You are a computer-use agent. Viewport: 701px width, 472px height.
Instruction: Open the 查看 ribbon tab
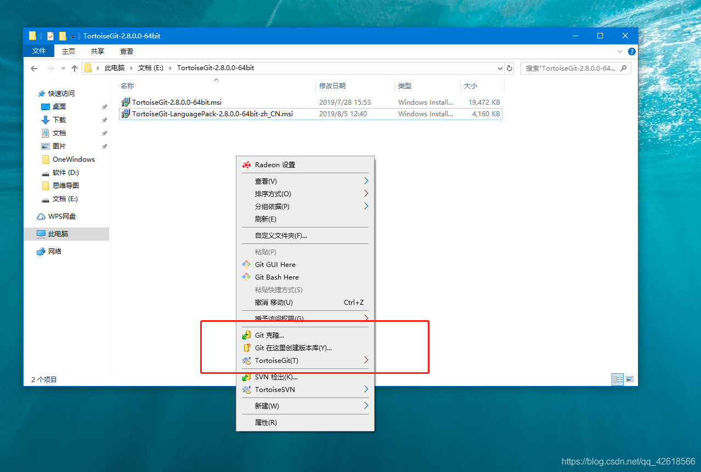tap(127, 51)
